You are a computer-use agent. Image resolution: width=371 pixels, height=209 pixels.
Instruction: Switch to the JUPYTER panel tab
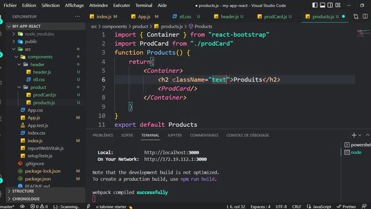point(174,135)
